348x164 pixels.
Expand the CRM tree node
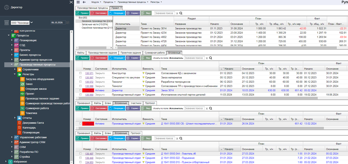point(12,147)
